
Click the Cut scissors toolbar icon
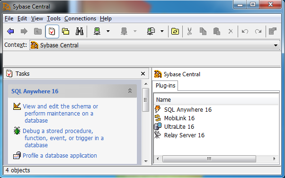tap(189, 31)
